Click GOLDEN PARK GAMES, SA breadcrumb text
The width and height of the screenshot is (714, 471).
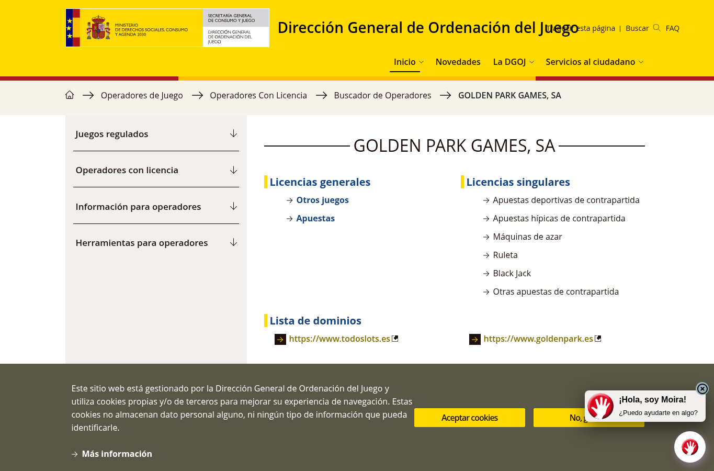[509, 95]
